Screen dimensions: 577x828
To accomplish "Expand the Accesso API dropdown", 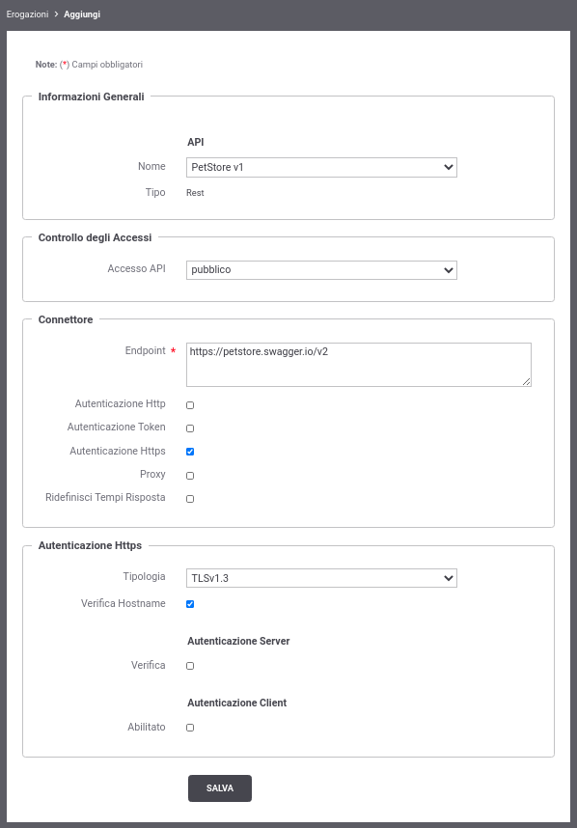I will pos(321,270).
